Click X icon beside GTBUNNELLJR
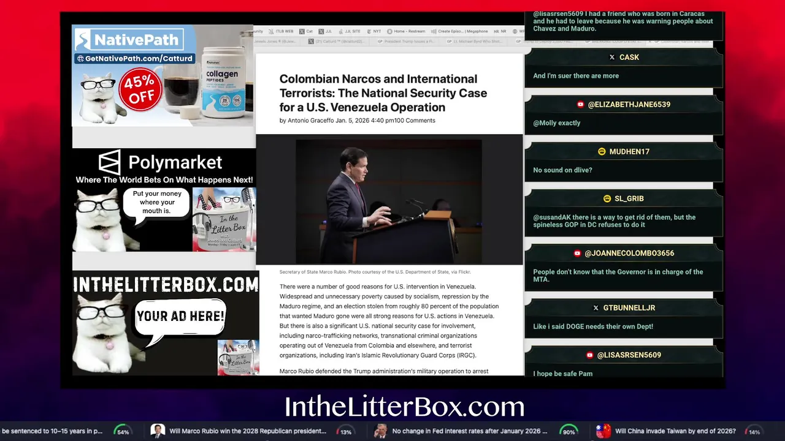785x441 pixels. (x=595, y=307)
